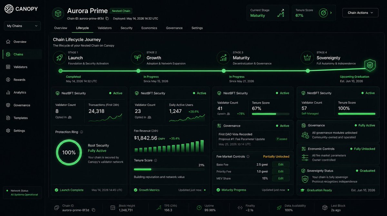The height and width of the screenshot is (216, 387).
Task: Open Validators sidebar icon
Action: pos(8,67)
